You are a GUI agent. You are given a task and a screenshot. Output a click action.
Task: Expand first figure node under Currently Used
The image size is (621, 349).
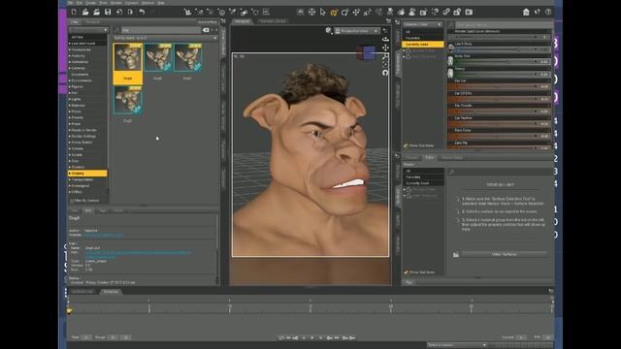tap(405, 50)
